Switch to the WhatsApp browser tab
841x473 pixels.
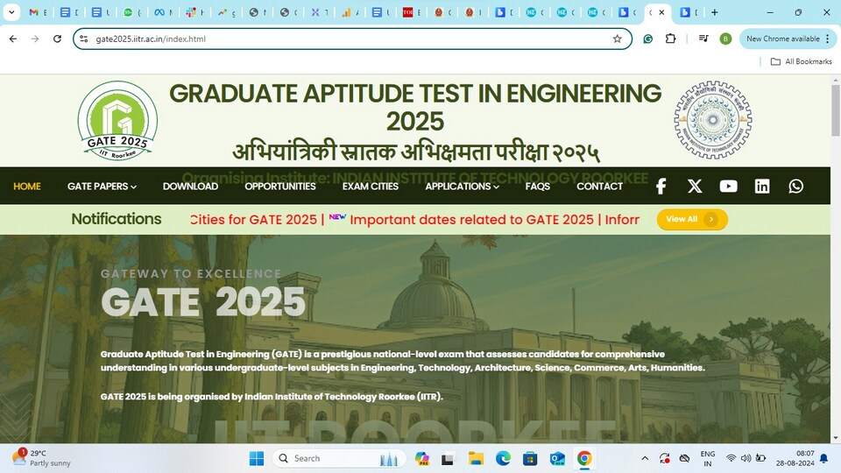point(132,12)
